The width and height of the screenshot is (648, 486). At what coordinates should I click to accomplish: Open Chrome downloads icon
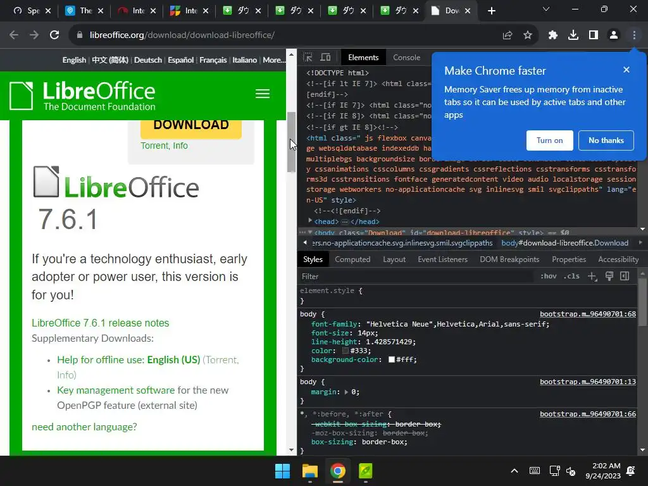[573, 35]
